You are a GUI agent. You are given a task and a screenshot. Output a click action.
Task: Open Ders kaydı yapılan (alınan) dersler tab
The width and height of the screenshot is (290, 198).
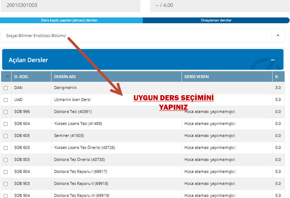pos(71,20)
